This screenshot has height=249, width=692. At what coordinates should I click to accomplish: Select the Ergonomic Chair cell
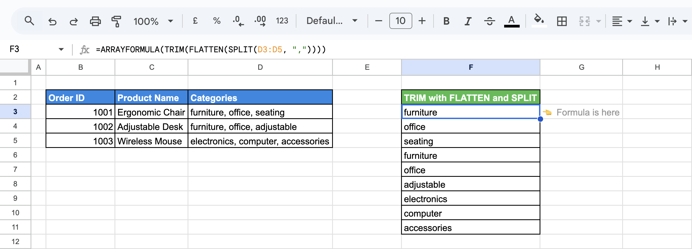click(x=152, y=112)
